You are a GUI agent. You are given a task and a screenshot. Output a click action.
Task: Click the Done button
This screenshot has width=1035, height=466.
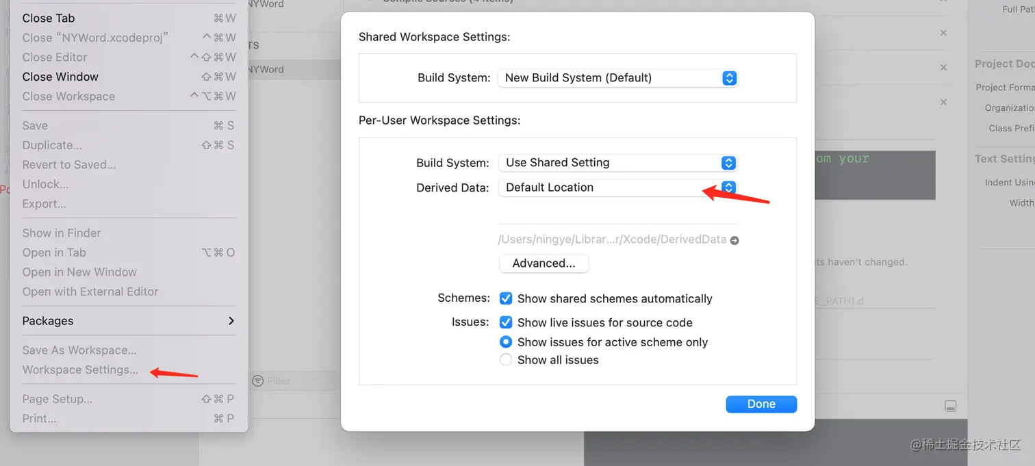click(761, 404)
